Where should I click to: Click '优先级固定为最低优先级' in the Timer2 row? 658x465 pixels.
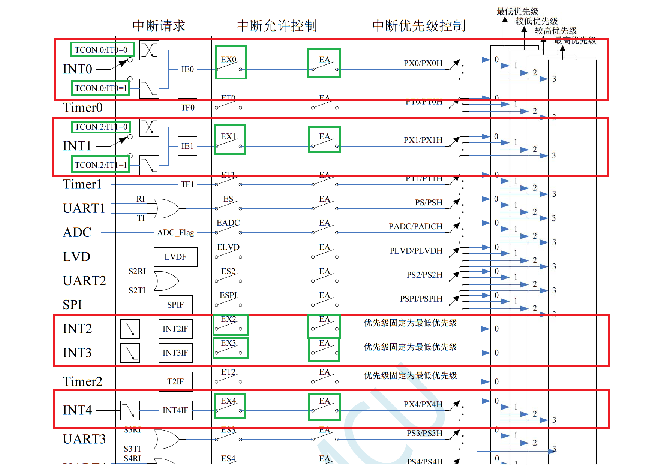tap(411, 375)
